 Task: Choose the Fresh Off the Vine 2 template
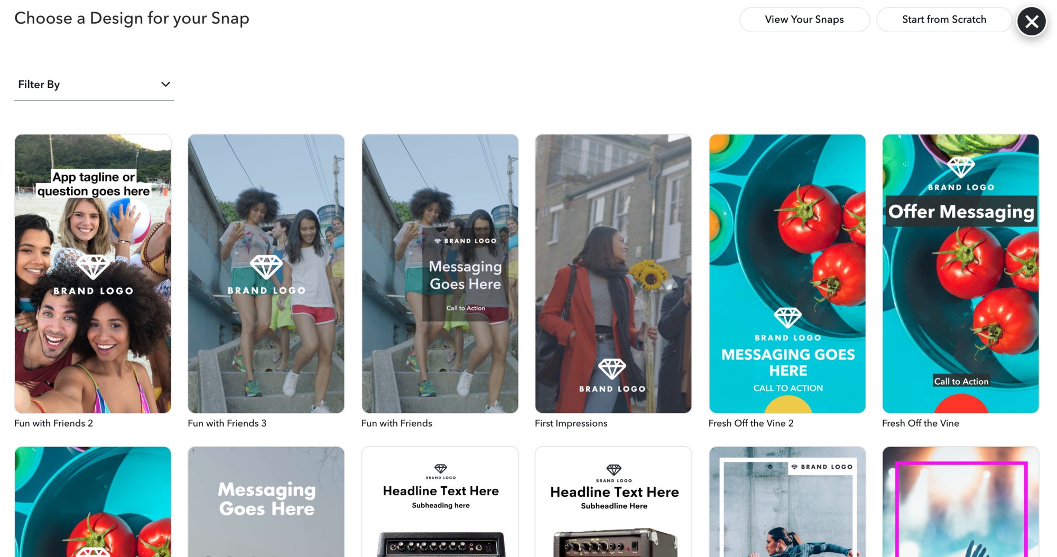tap(787, 273)
